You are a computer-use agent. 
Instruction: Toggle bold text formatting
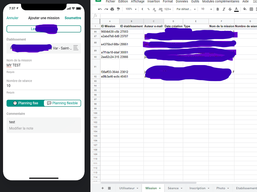coord(218,9)
